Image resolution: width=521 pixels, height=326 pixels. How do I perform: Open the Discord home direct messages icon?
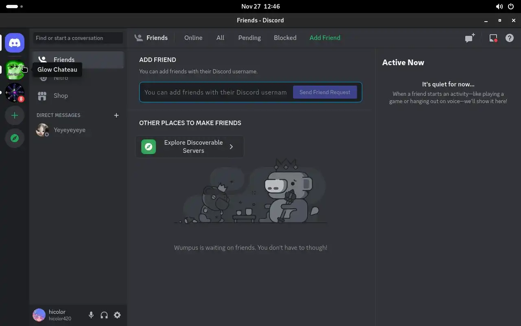coord(15,43)
